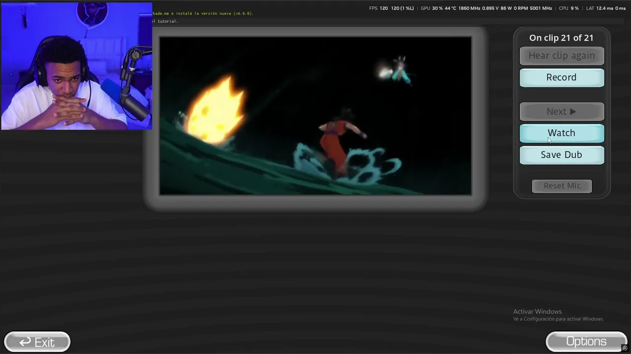Viewport: 631px width, 354px height.
Task: Click the Hear clip again button
Action: point(561,56)
